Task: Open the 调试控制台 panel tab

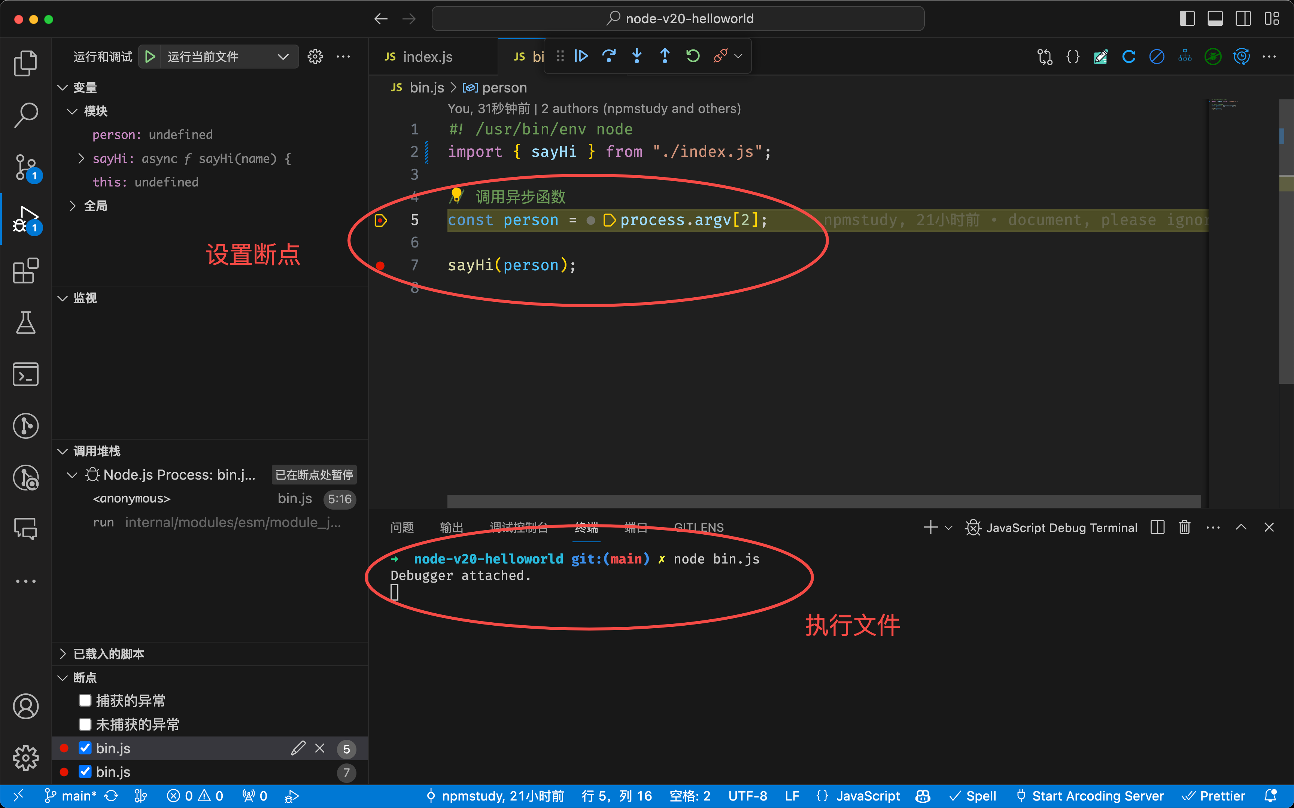Action: (x=518, y=528)
